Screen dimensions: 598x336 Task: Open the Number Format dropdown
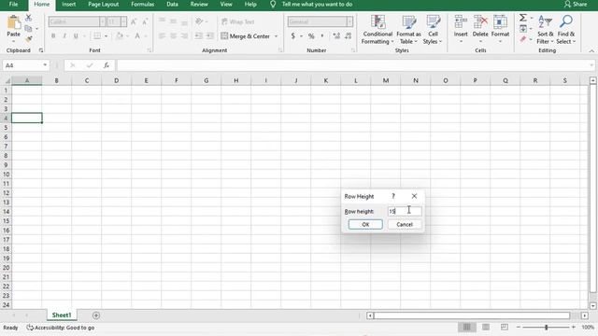click(349, 21)
